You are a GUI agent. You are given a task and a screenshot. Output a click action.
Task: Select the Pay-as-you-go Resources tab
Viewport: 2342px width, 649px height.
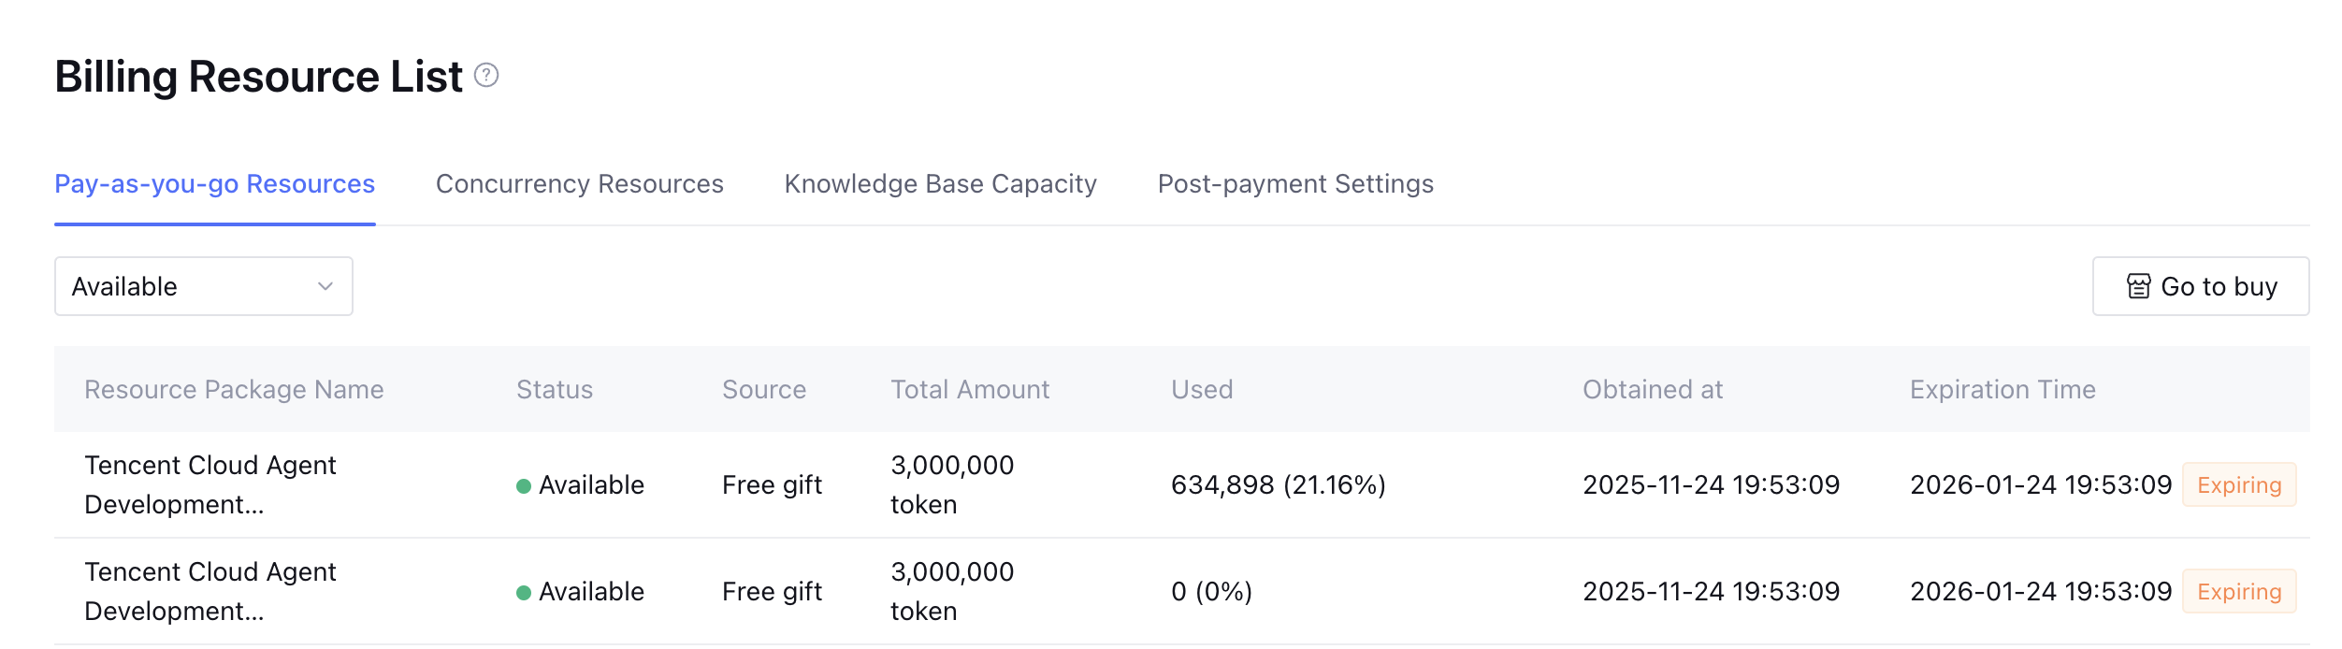click(x=214, y=183)
